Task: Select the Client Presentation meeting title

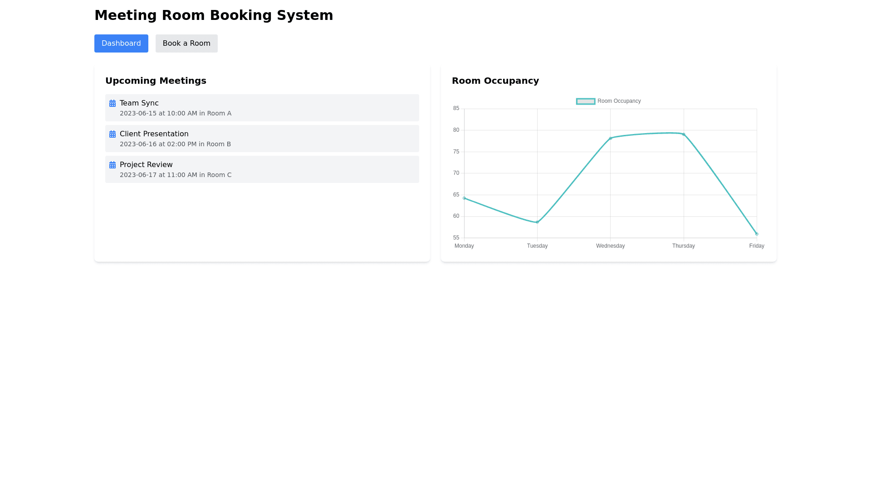Action: [154, 134]
